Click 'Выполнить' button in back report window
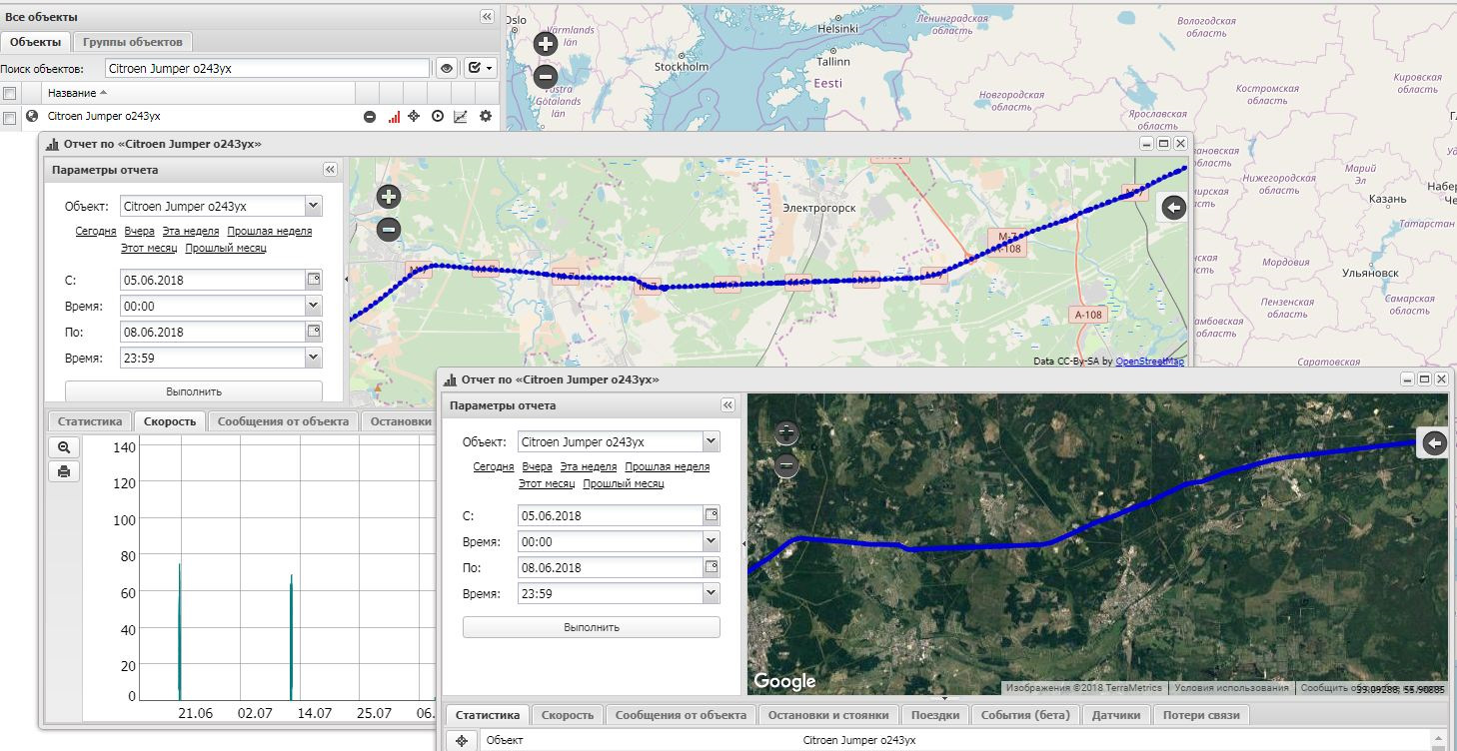This screenshot has height=751, width=1457. click(194, 390)
